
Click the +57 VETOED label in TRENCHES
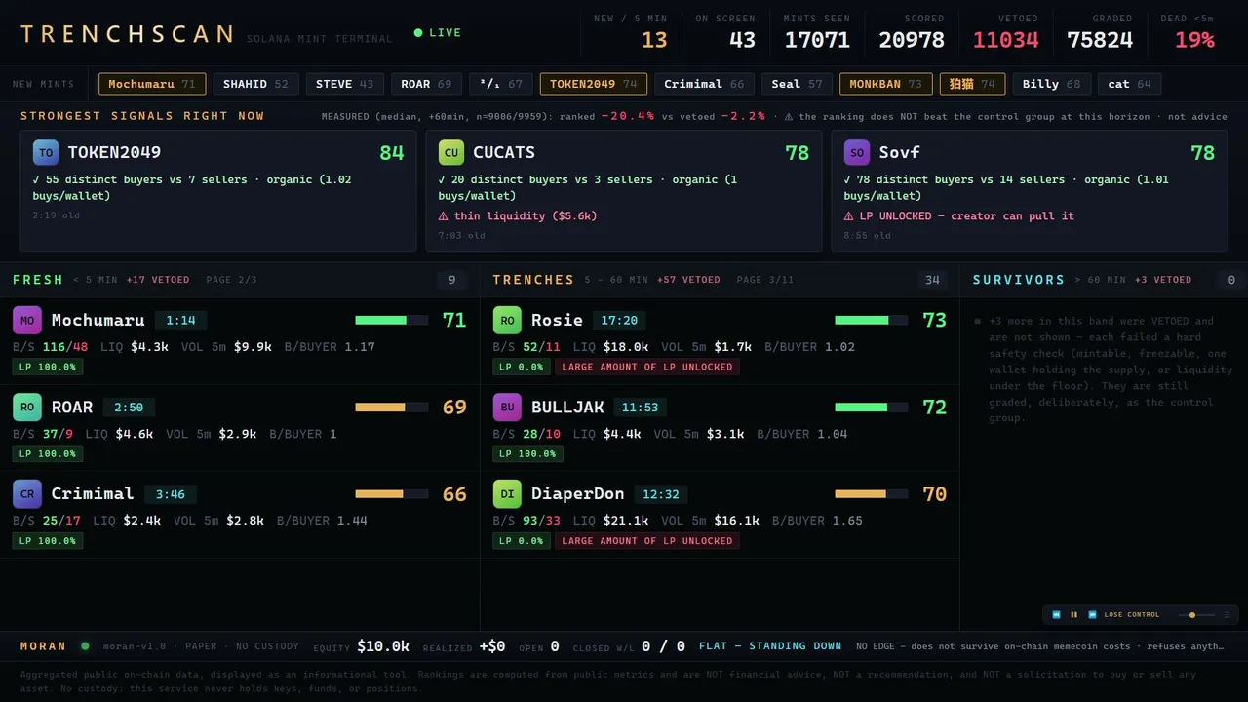tap(688, 280)
